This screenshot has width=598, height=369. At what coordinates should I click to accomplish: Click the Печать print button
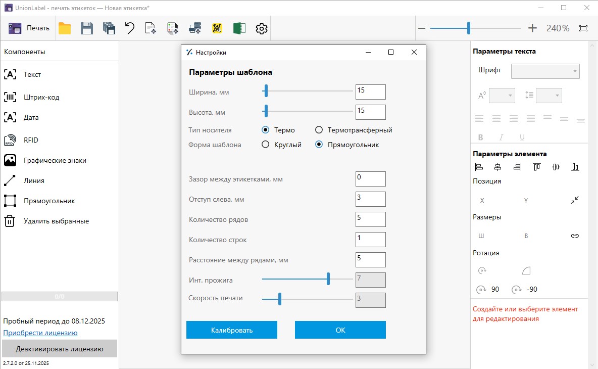point(29,28)
